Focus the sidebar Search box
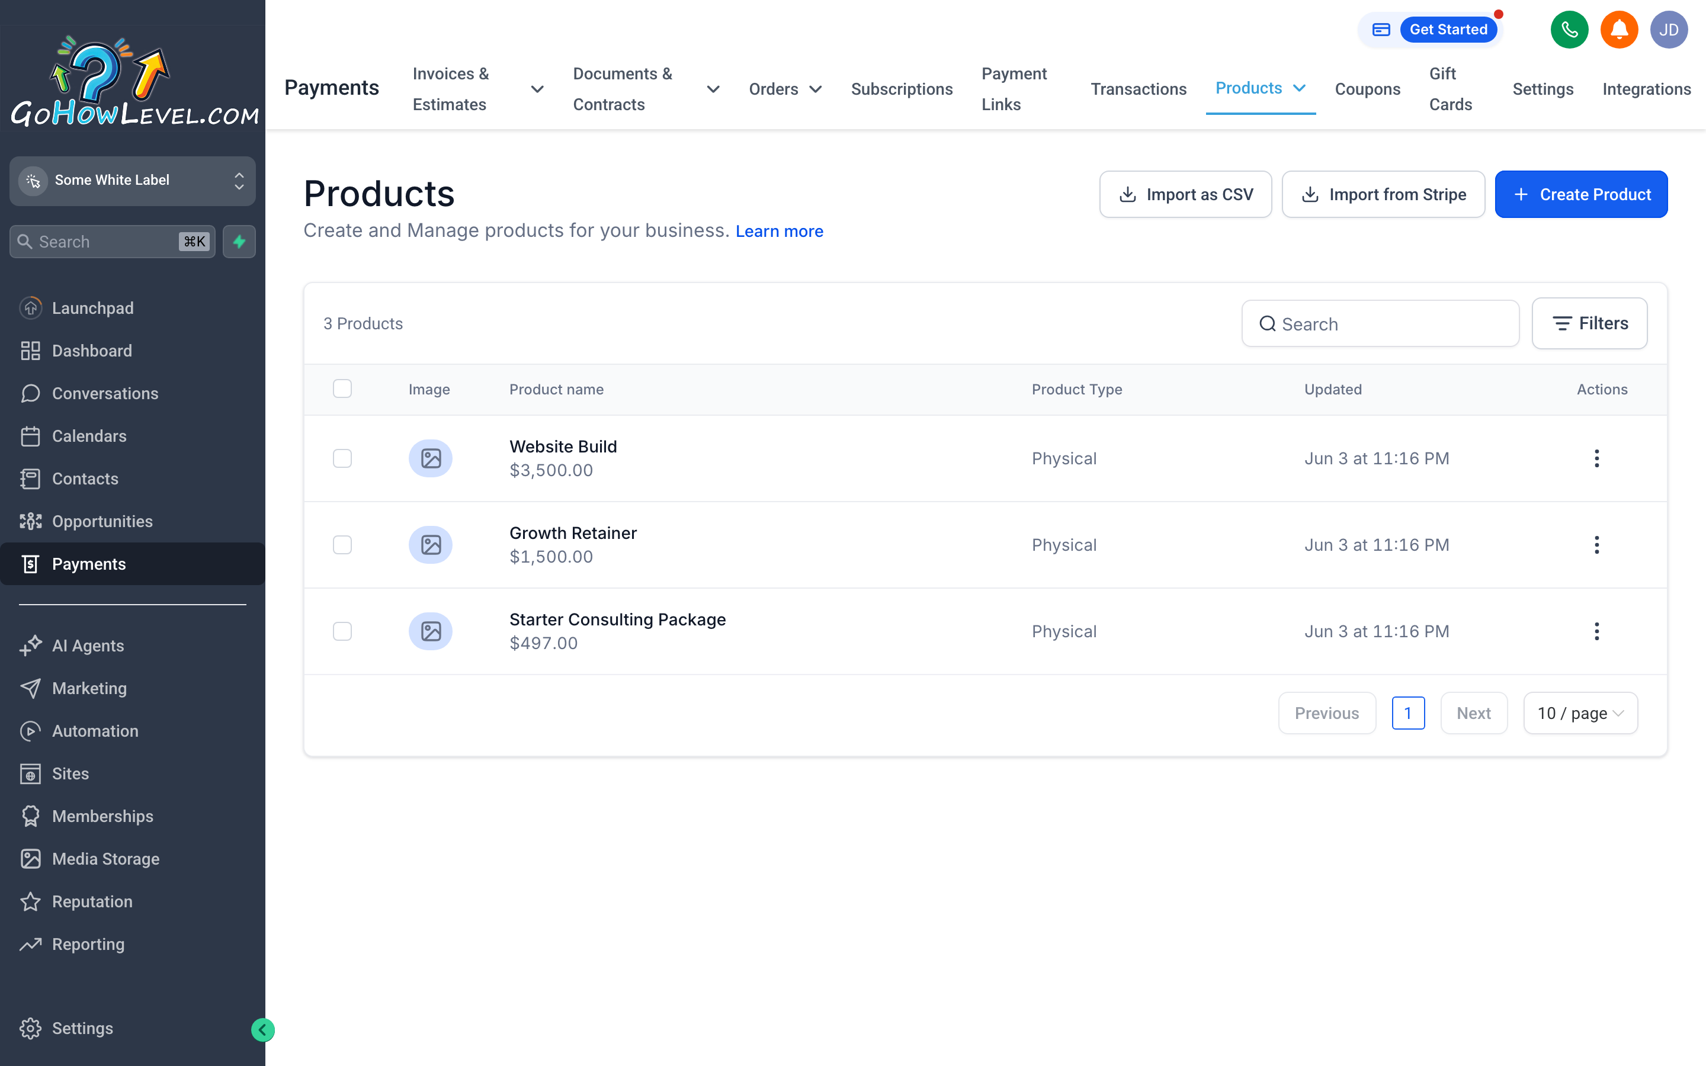Image resolution: width=1706 pixels, height=1066 pixels. click(x=112, y=242)
